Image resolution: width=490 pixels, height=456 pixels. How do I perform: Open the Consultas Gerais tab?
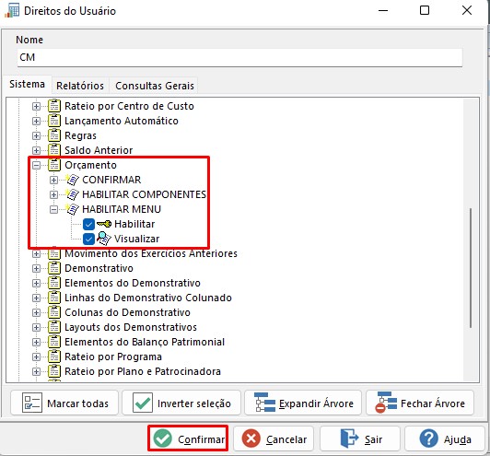(x=155, y=86)
